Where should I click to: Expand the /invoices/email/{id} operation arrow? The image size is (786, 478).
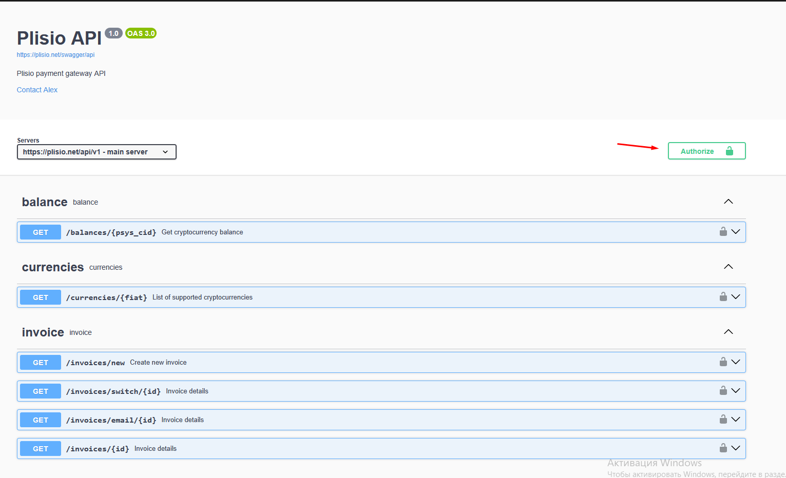[736, 420]
